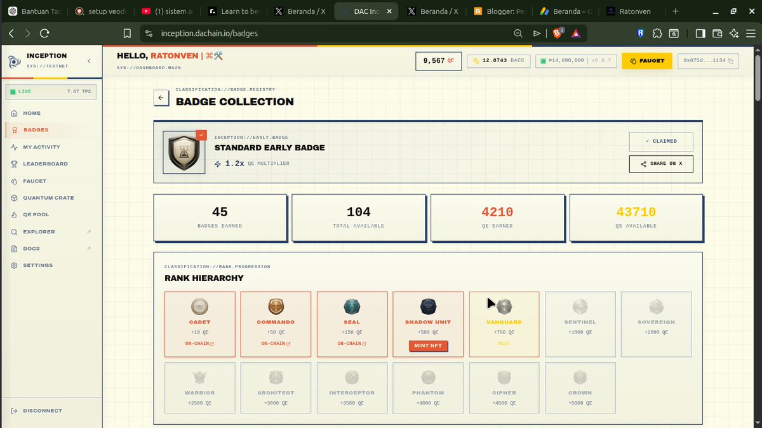This screenshot has height=428, width=762.
Task: Click the zoom magnifier icon in address bar
Action: [x=518, y=34]
